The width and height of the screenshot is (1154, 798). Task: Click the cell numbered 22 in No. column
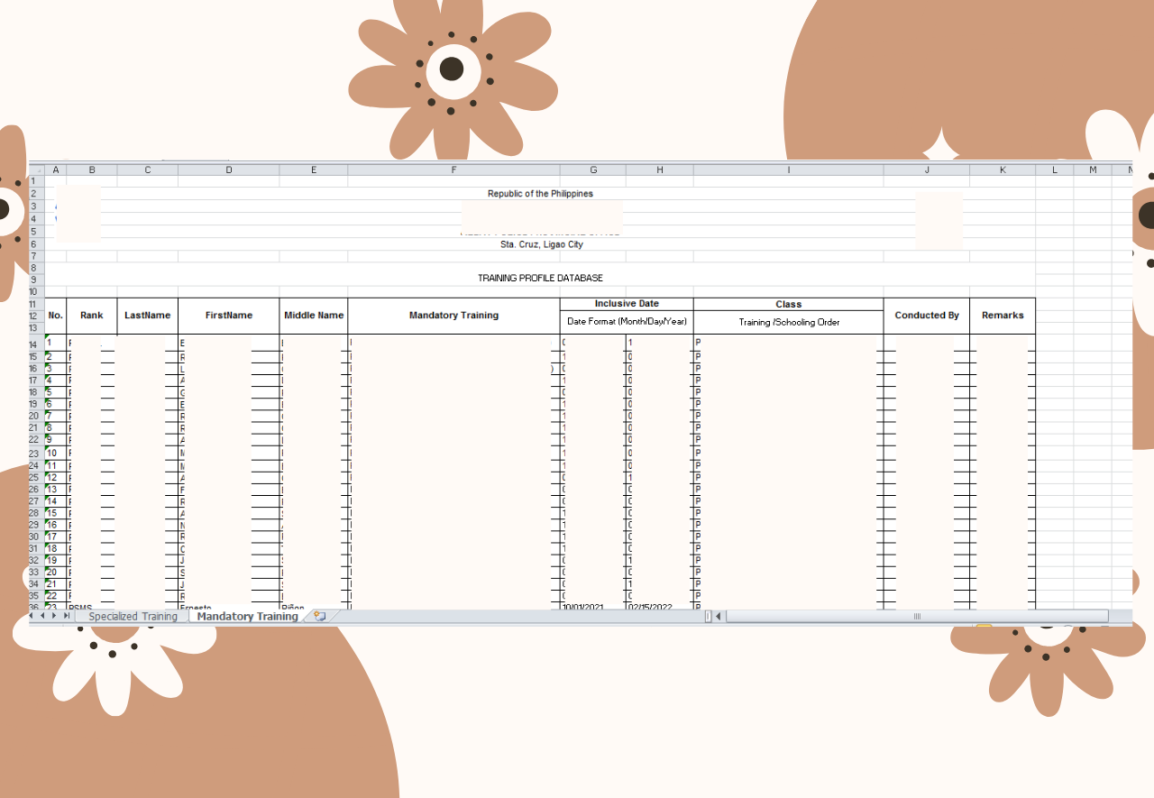click(56, 595)
